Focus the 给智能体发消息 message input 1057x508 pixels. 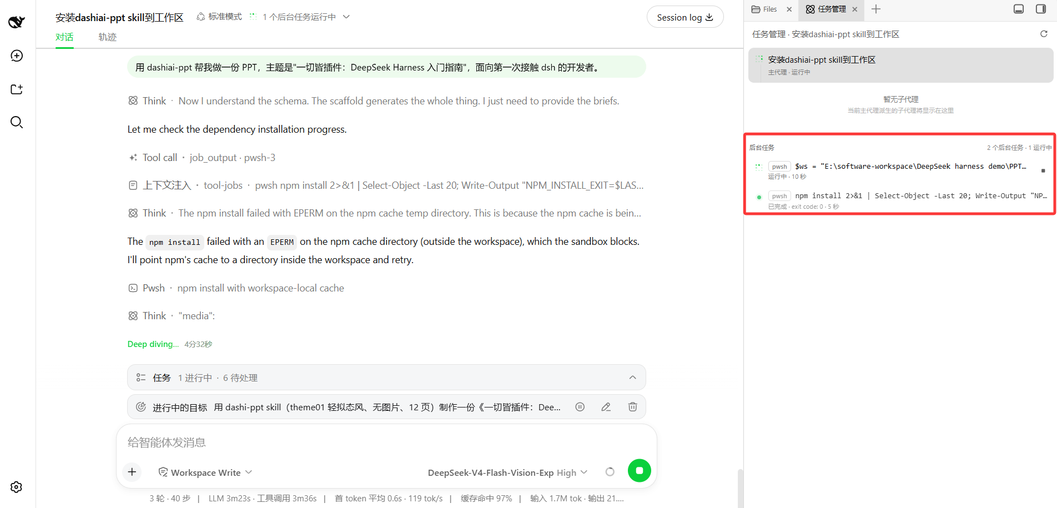[386, 442]
